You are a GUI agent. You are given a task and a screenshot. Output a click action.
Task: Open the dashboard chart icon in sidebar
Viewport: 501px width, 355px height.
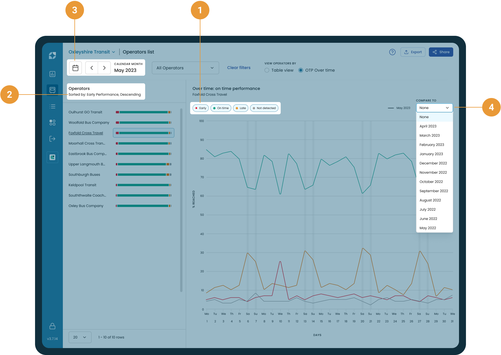pos(52,74)
